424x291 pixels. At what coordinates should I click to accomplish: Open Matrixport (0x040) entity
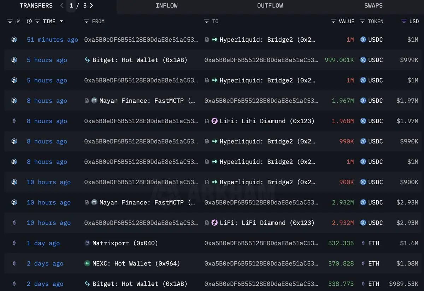(x=125, y=243)
